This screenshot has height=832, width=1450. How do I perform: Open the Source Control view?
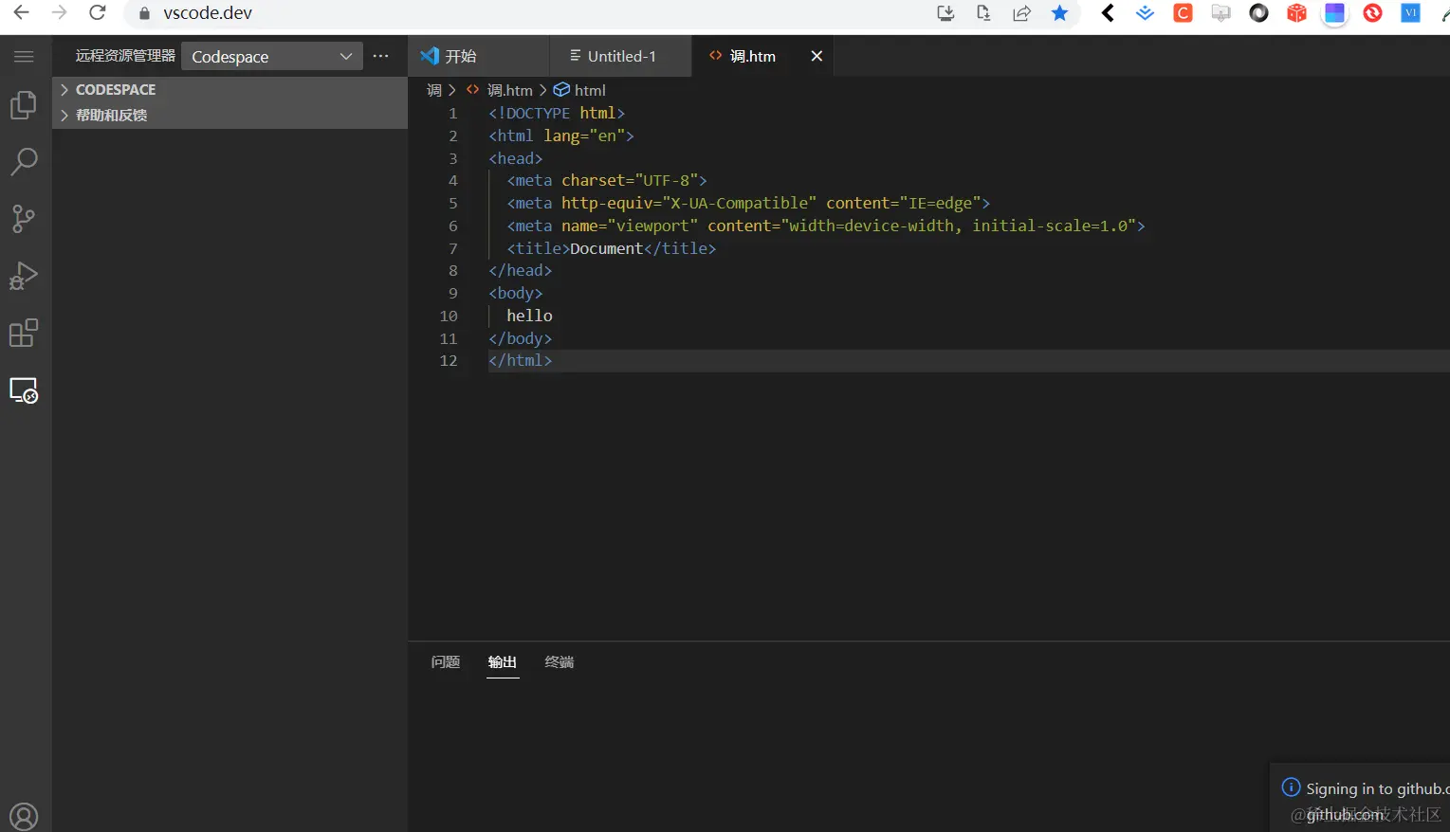[24, 219]
